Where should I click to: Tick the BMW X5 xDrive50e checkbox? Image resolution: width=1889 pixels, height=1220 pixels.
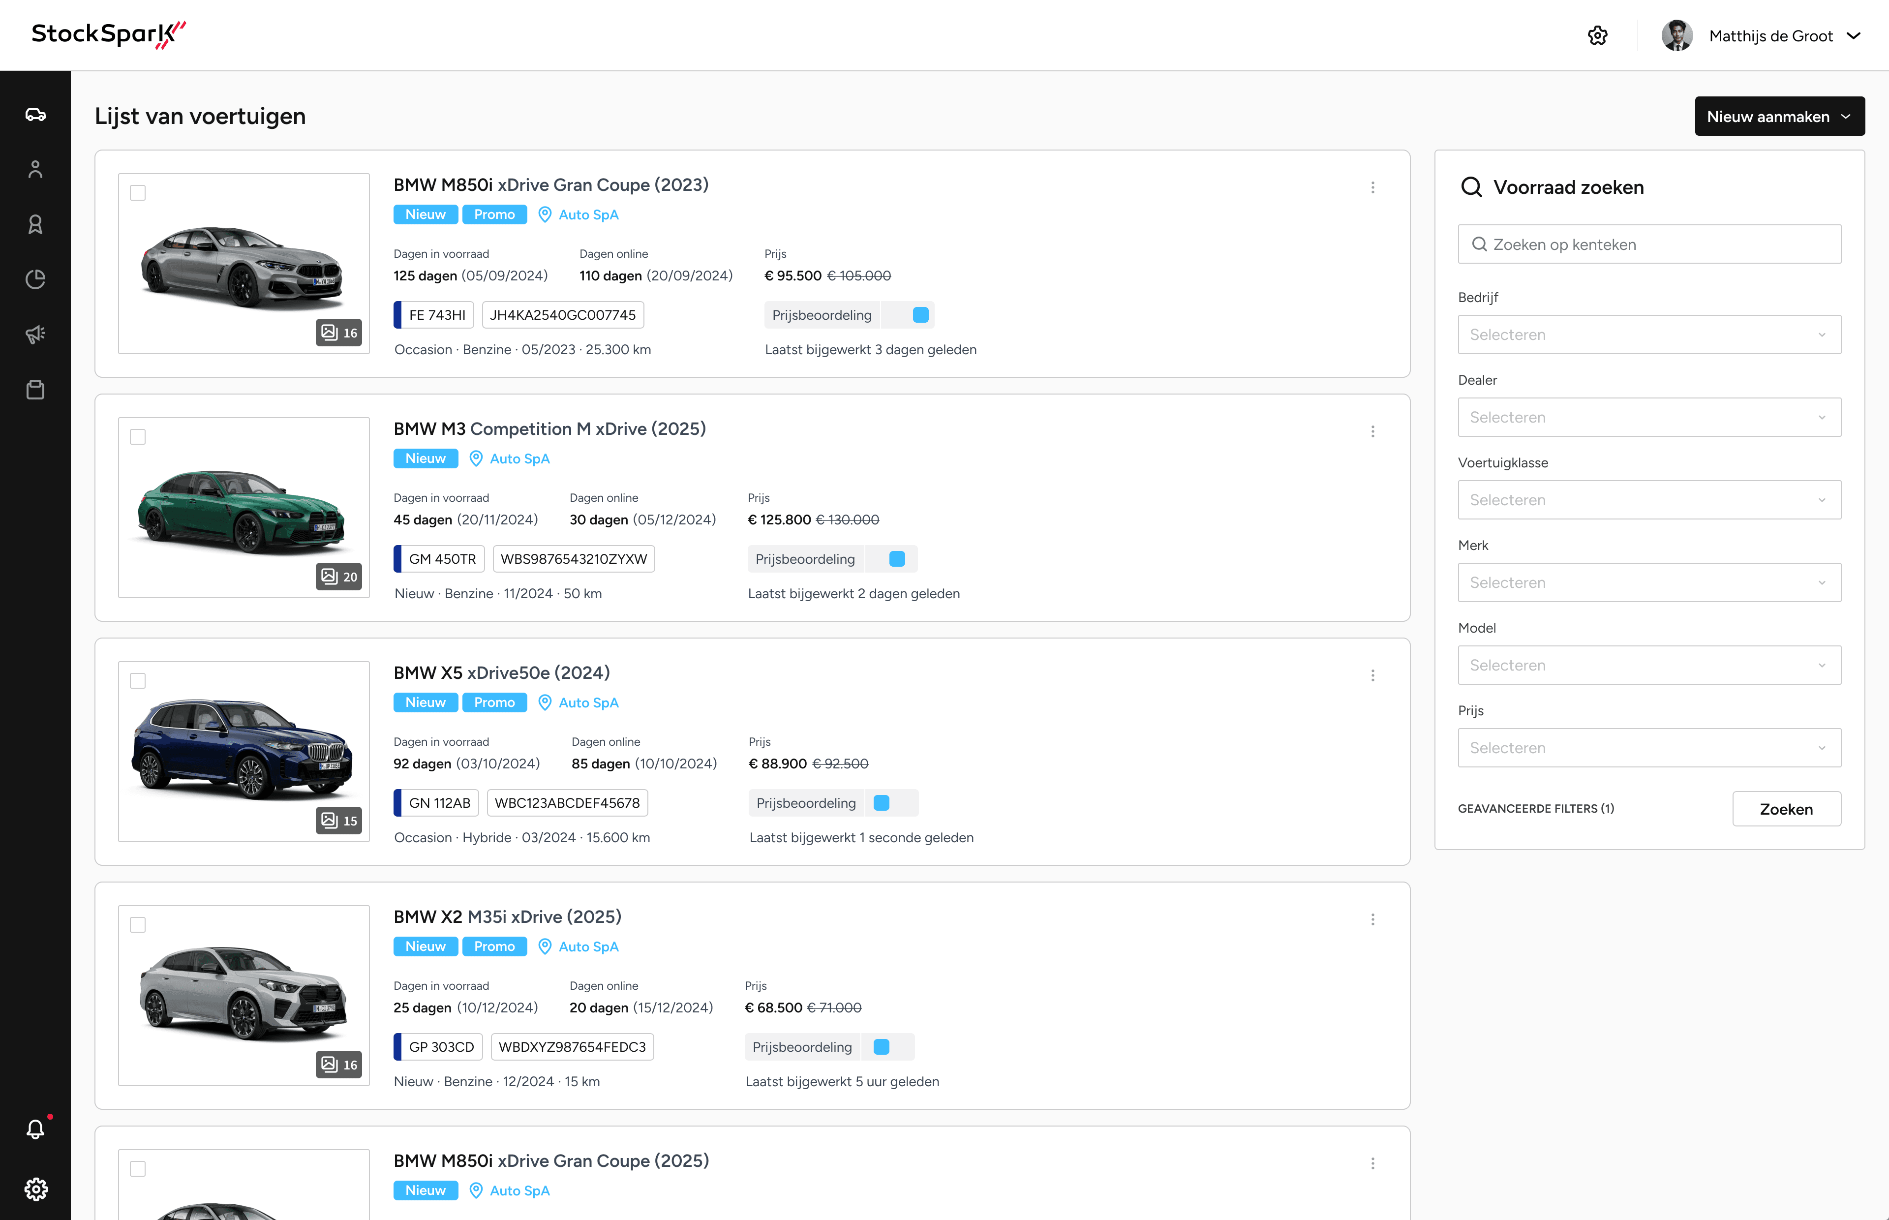(x=138, y=680)
